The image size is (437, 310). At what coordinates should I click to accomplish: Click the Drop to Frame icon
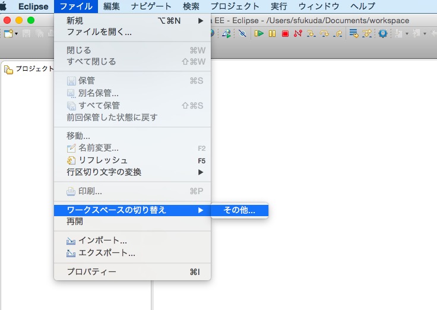354,34
